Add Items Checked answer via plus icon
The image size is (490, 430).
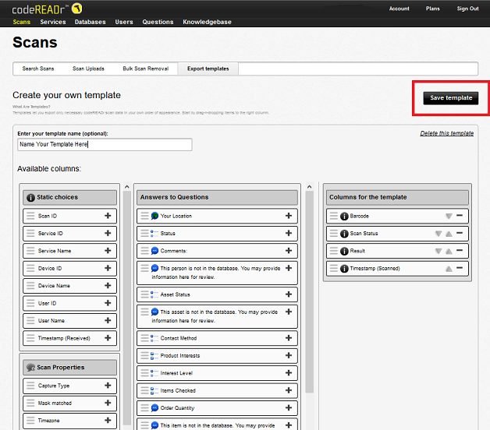(289, 390)
